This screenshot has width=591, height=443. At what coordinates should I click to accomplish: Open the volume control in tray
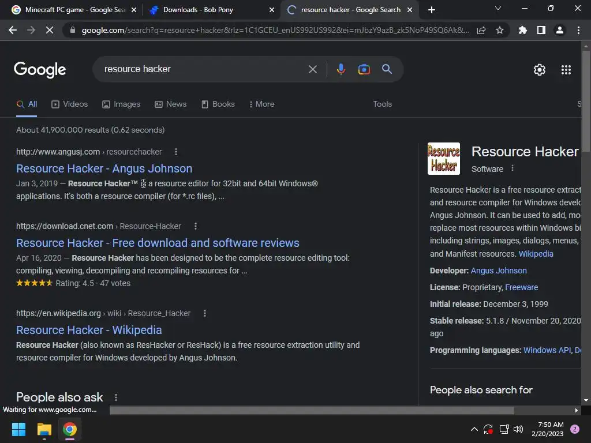(518, 429)
